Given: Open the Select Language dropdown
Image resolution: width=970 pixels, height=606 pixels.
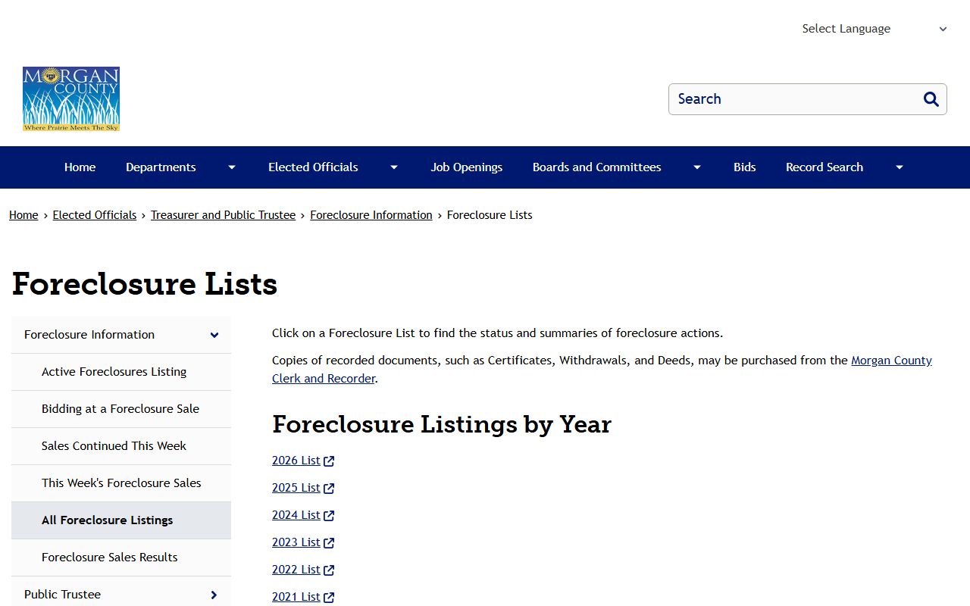Looking at the screenshot, I should tap(874, 29).
